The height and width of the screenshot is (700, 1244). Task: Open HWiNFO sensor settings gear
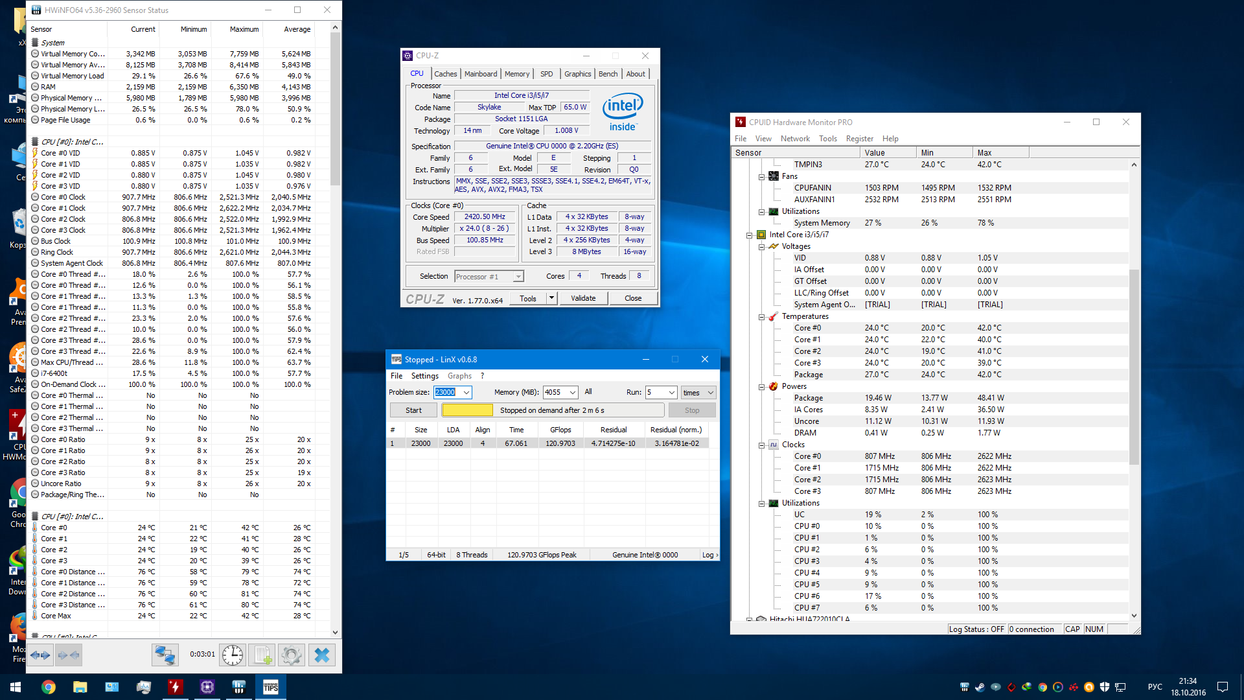292,655
